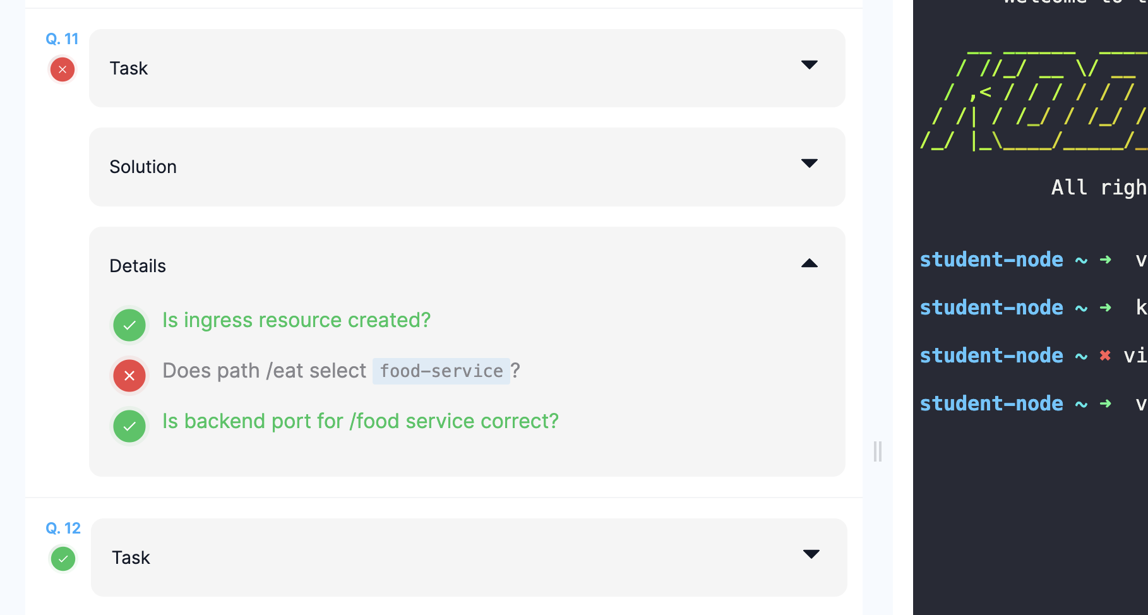Viewport: 1148px width, 615px height.
Task: Click the Details section header label
Action: (x=138, y=266)
